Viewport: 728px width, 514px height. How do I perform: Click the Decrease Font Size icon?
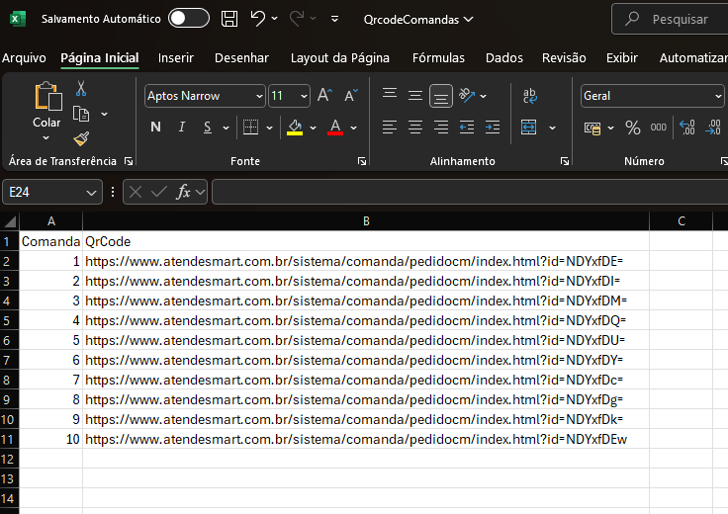pos(351,96)
